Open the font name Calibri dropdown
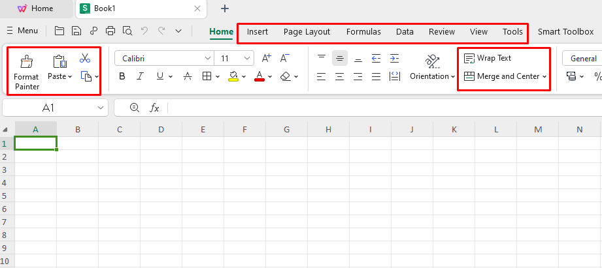This screenshot has width=602, height=268. tap(208, 58)
